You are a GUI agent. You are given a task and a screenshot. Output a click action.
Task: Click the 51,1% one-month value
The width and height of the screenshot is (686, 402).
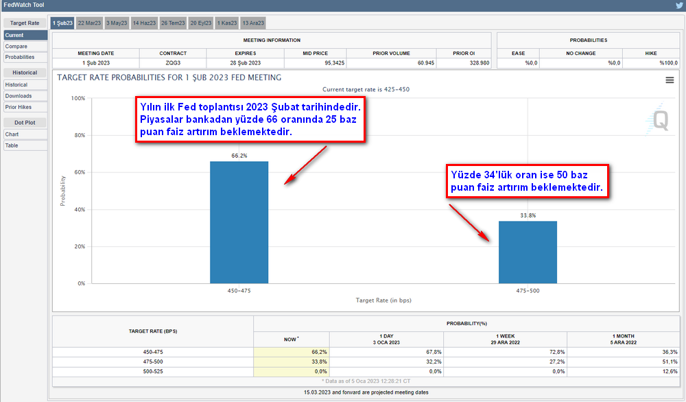pyautogui.click(x=670, y=362)
